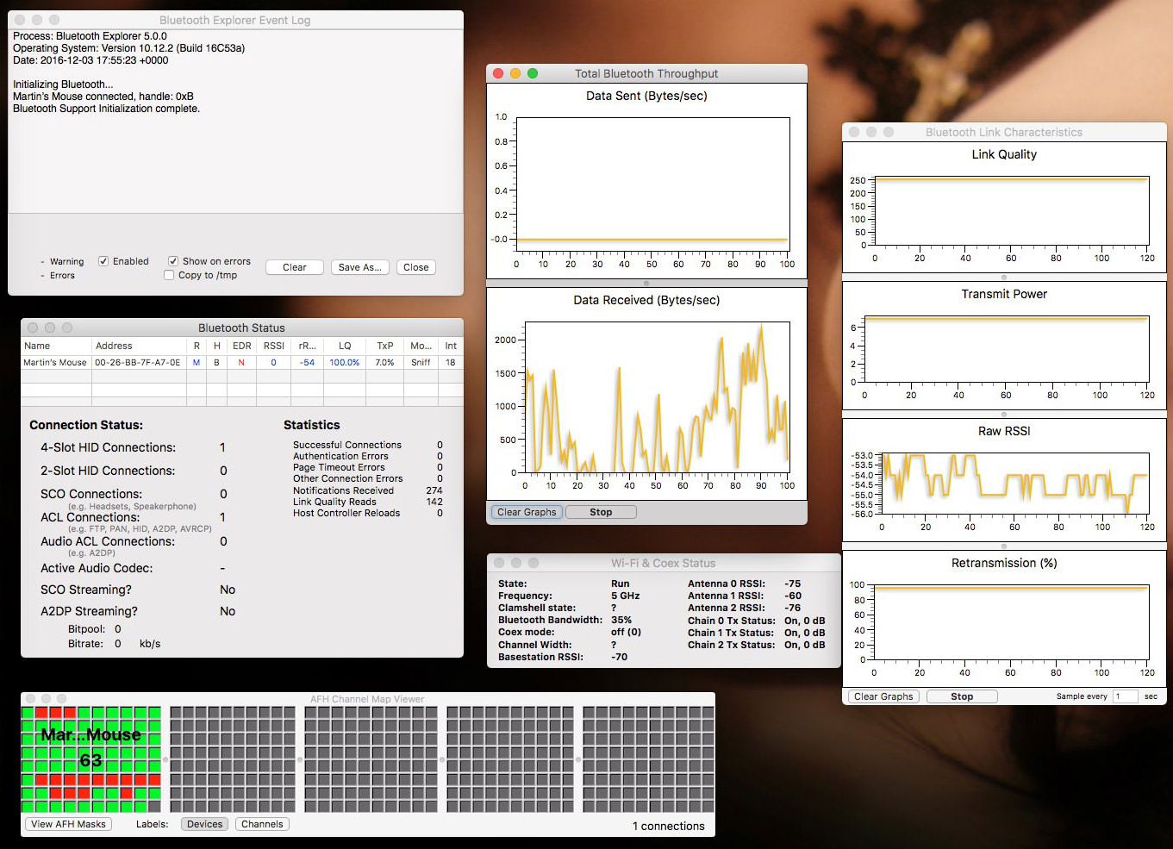Stop the Link Characteristics sampling
The width and height of the screenshot is (1173, 849).
pos(962,696)
